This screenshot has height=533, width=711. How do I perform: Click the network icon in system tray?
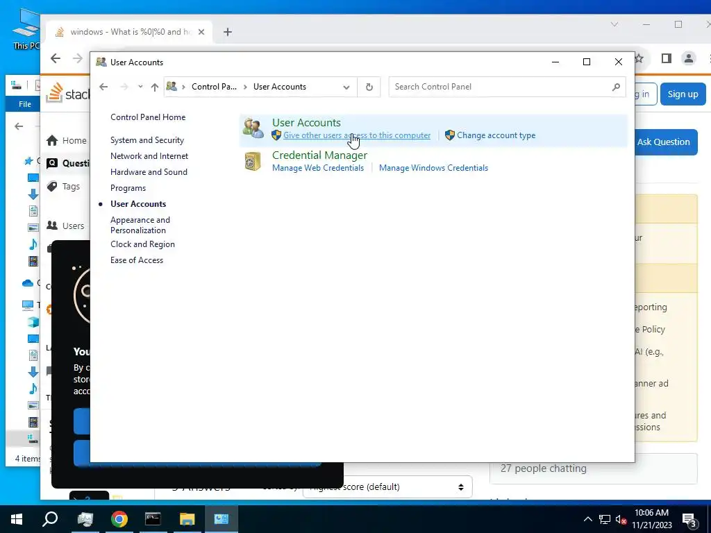pos(605,519)
